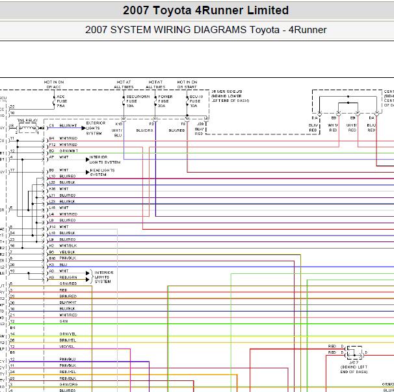Select the 'HOT IN ON OR ACC' label
The image size is (394, 392).
[54, 84]
